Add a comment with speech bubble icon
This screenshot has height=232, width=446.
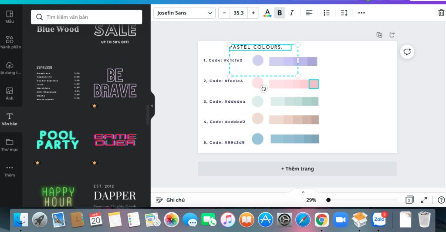(x=407, y=52)
